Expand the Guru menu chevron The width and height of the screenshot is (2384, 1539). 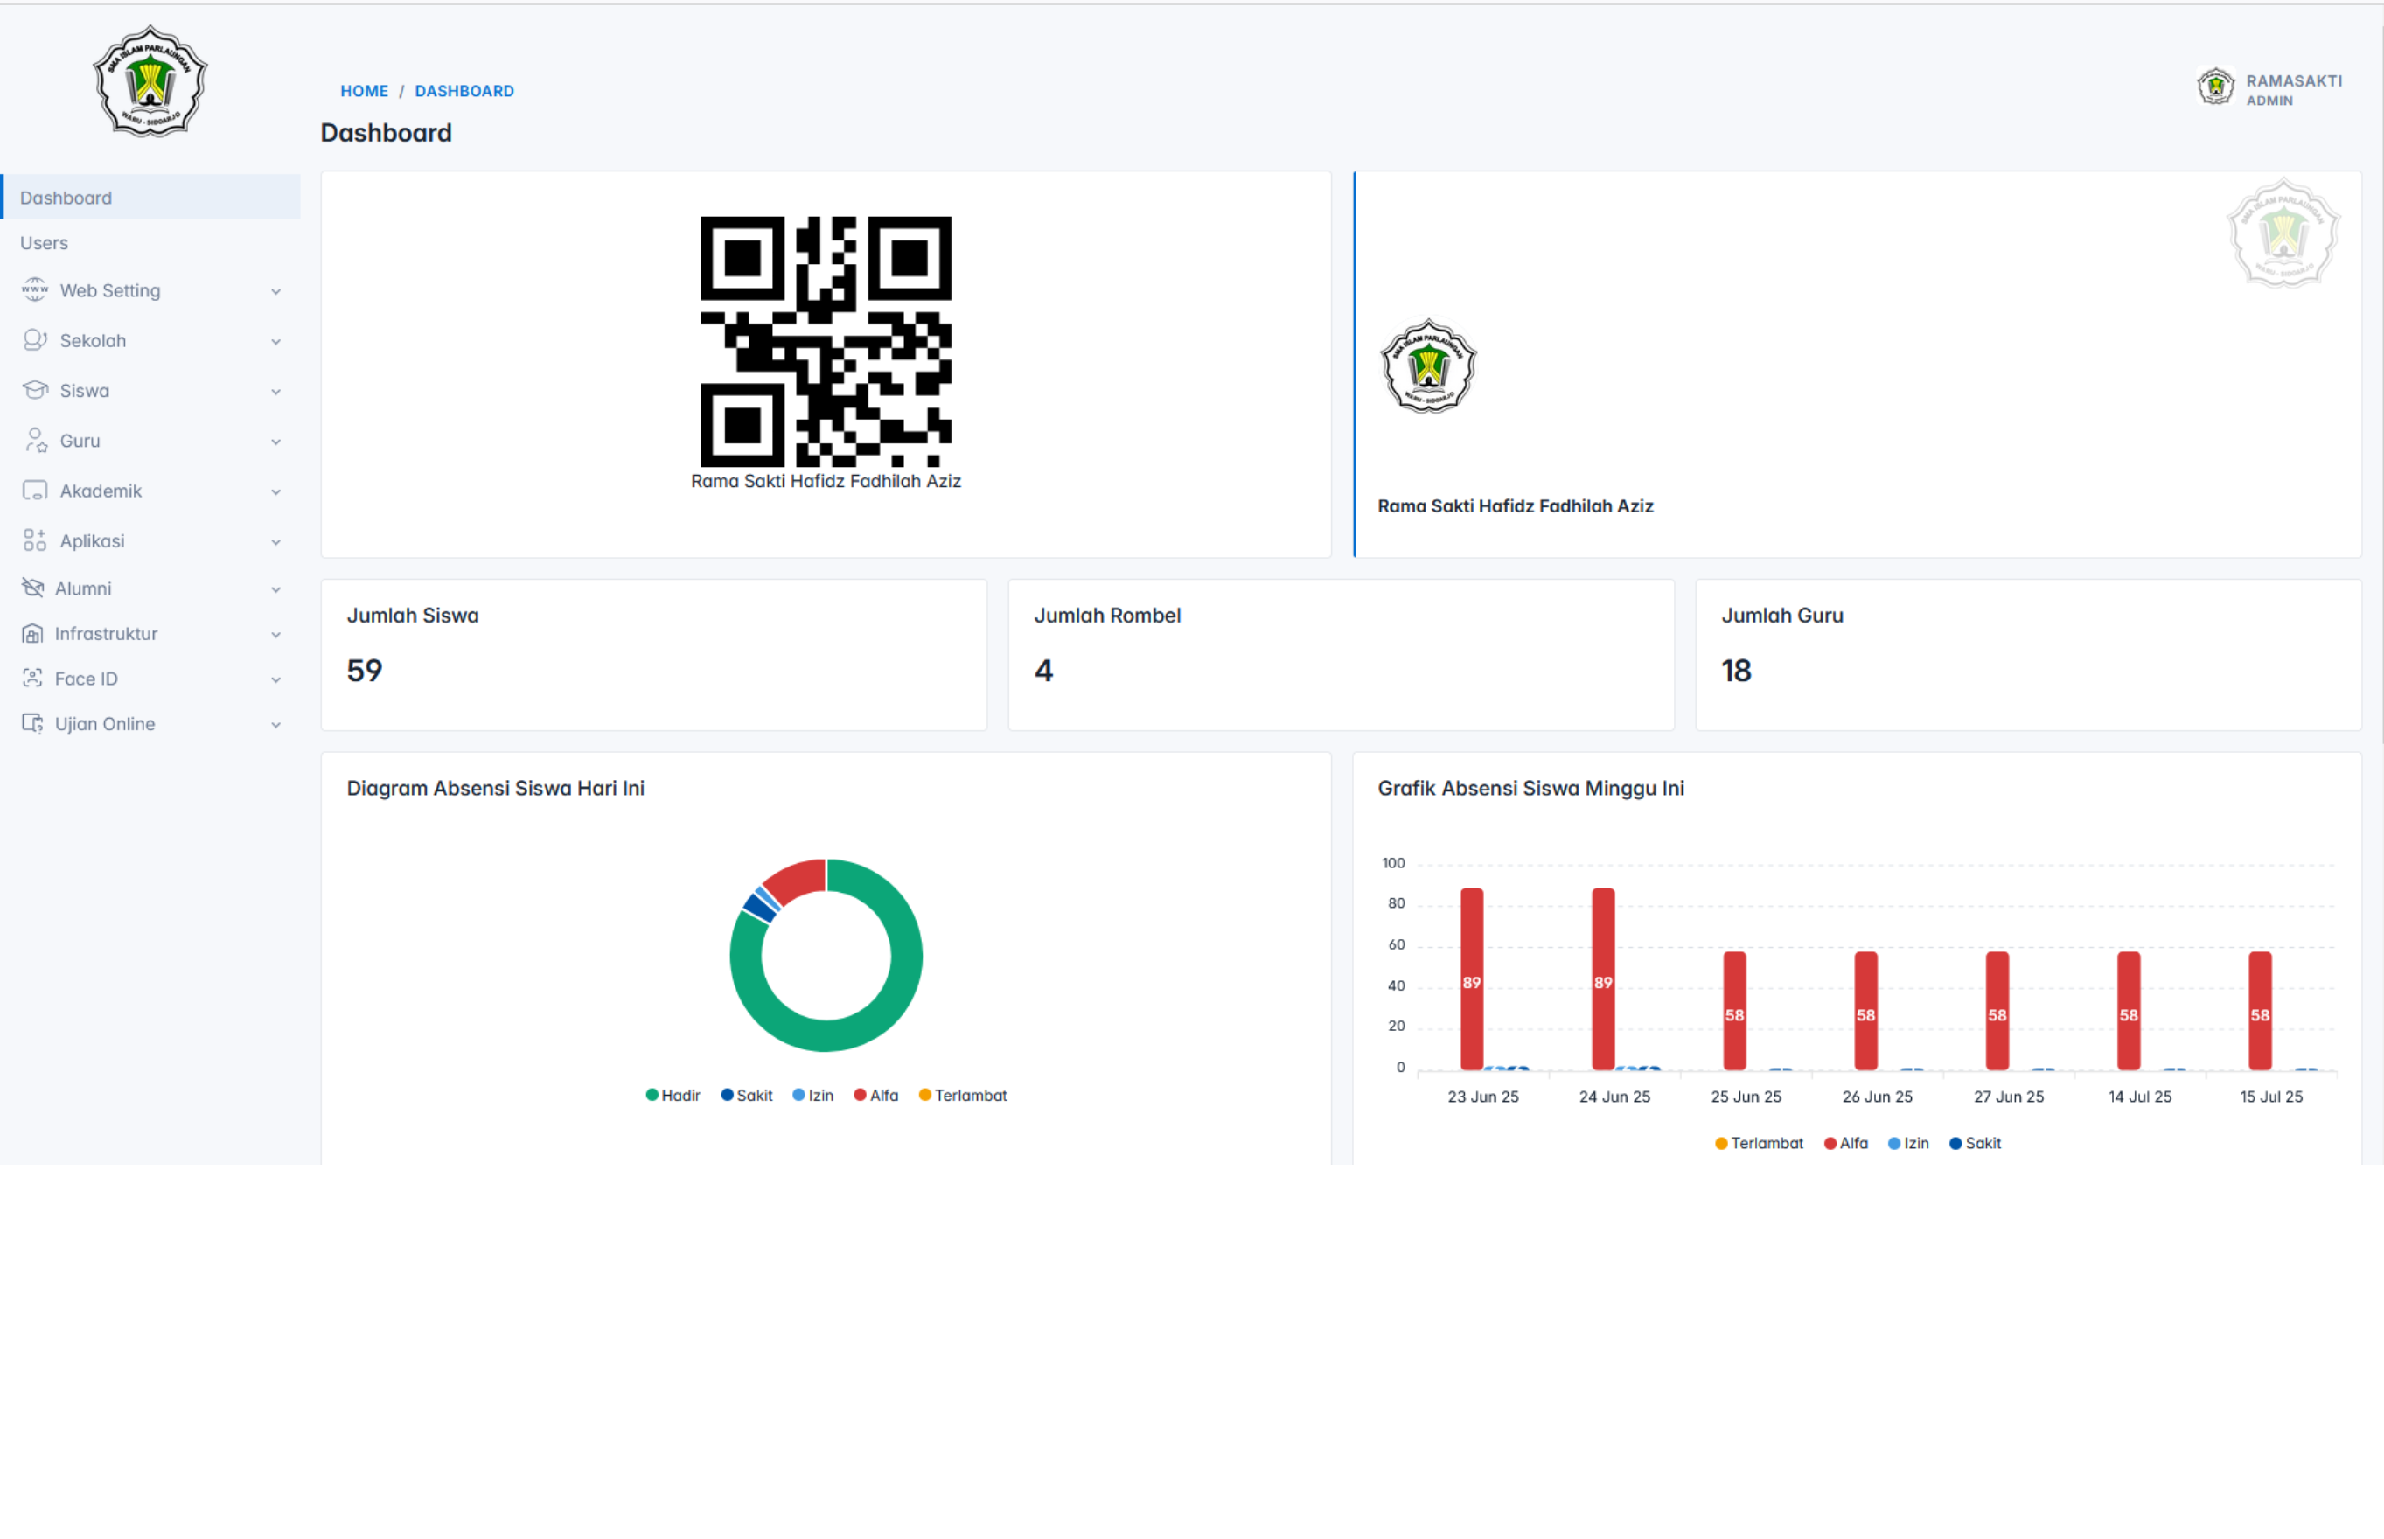pos(275,442)
